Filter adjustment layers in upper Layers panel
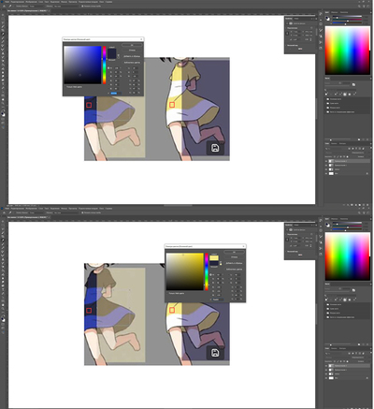Image resolution: width=374 pixels, height=409 pixels. point(352,149)
